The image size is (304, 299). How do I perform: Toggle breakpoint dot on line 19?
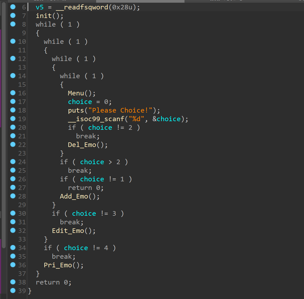coord(13,119)
